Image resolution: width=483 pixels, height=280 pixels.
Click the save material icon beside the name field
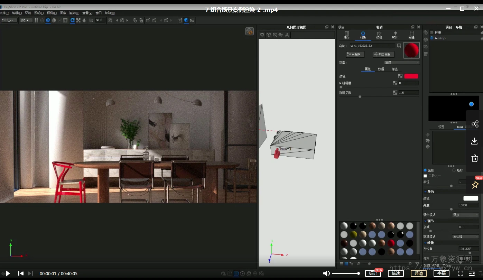399,46
